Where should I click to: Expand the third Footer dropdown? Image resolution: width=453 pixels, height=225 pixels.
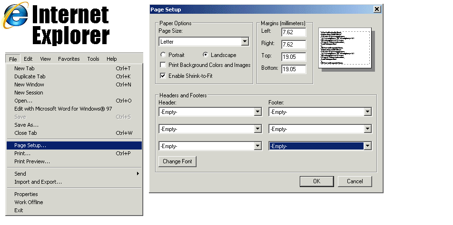[x=367, y=146]
